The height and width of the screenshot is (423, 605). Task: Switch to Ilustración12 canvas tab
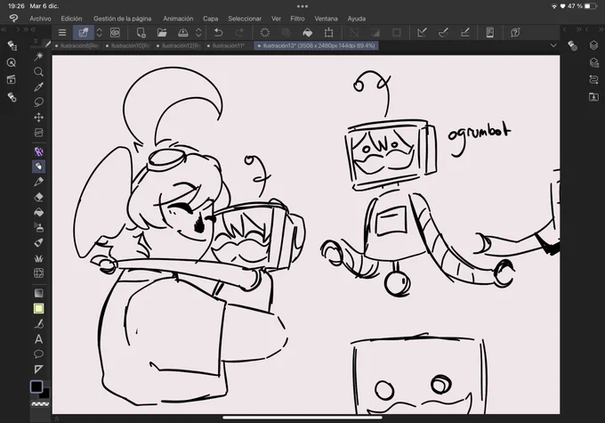click(179, 45)
